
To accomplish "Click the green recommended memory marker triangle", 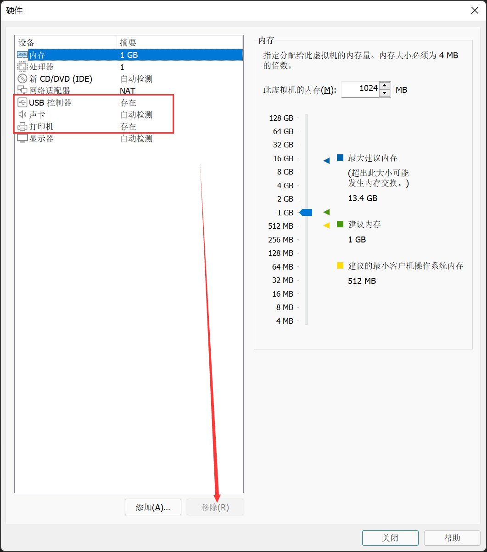I will coord(326,212).
